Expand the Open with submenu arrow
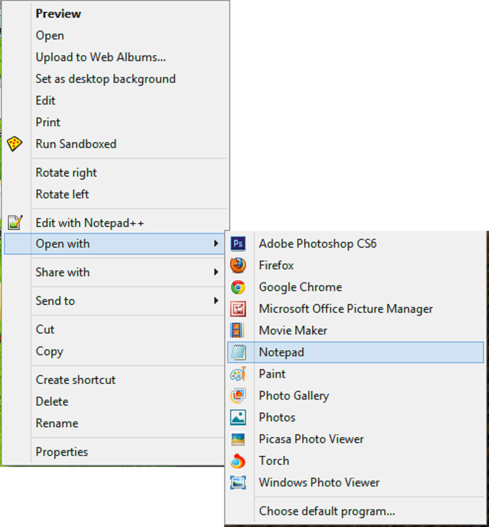Screen dimensions: 489x527 click(x=216, y=244)
